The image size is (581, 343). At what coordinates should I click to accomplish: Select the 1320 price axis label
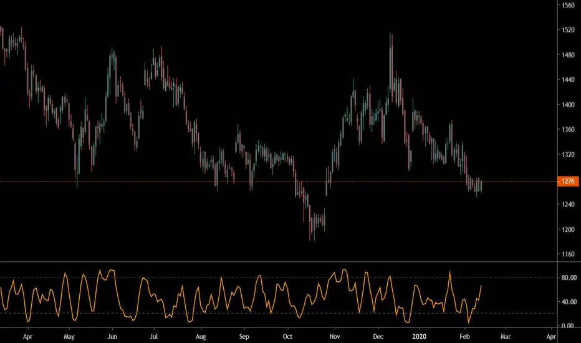569,155
